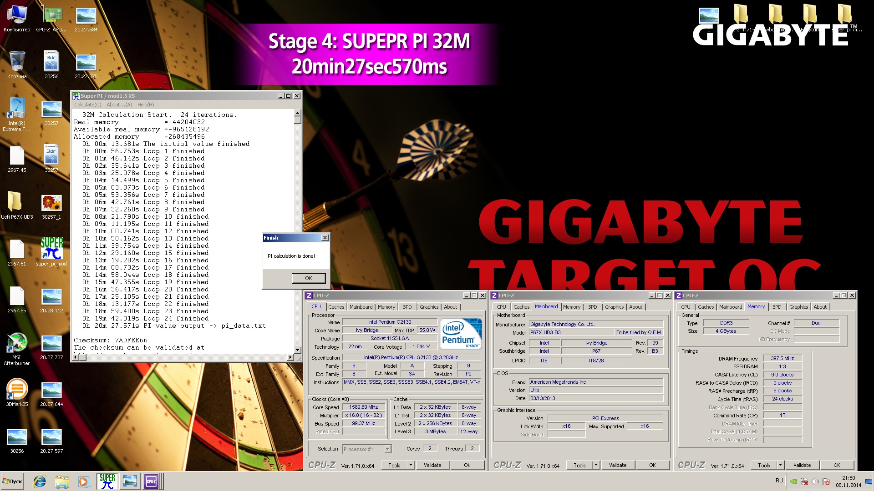
Task: Click the DRAM Frequency value 397.5 MHz
Action: 783,358
